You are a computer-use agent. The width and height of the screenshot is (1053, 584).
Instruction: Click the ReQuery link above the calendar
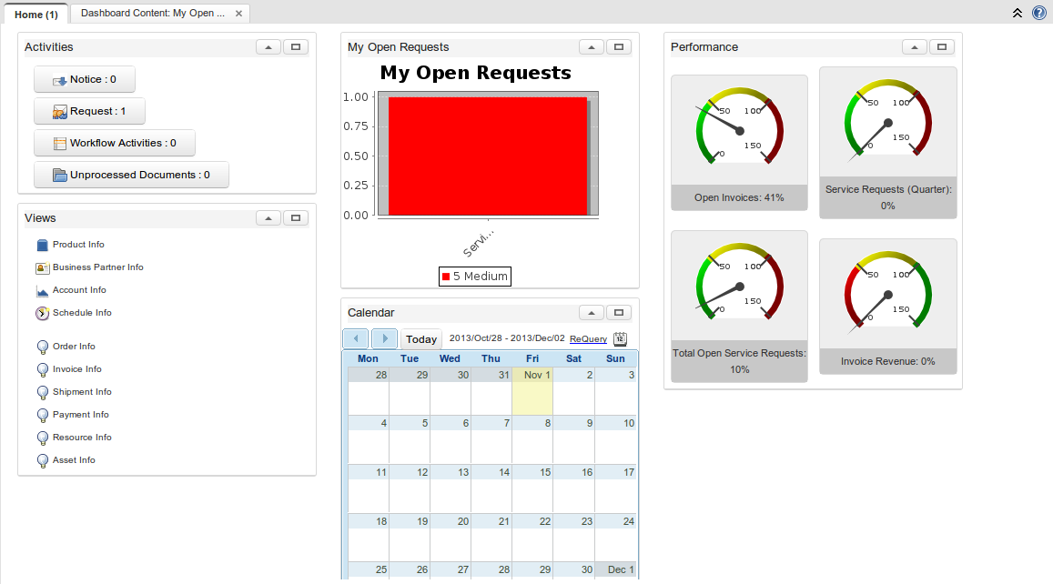587,338
